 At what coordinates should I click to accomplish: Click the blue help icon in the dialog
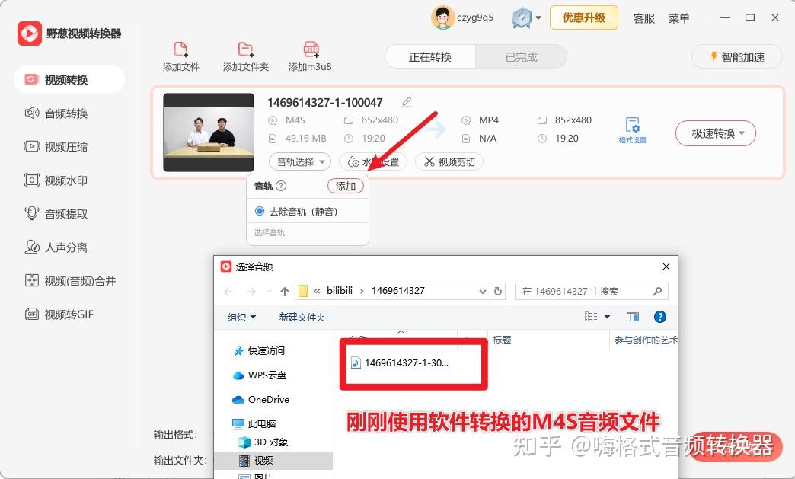pos(659,317)
